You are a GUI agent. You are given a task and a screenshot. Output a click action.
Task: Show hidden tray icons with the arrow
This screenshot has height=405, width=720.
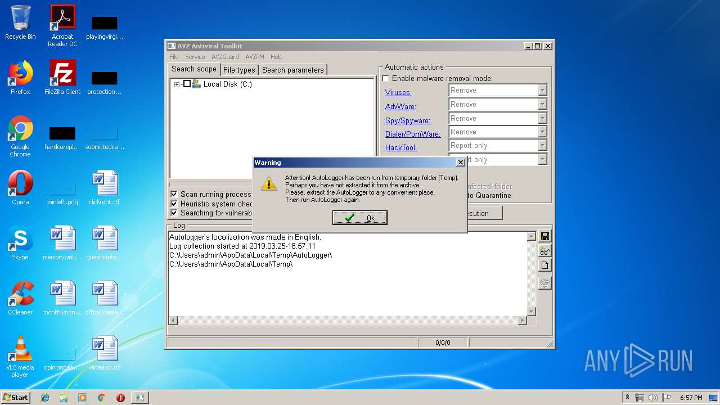pyautogui.click(x=627, y=398)
